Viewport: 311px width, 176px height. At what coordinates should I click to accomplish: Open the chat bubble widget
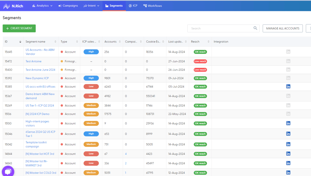[8, 171]
